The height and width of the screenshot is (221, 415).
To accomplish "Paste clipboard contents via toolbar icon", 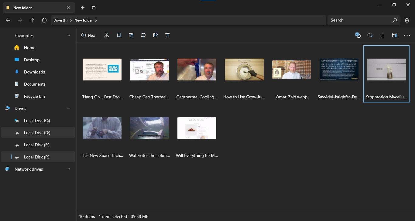I will [131, 35].
